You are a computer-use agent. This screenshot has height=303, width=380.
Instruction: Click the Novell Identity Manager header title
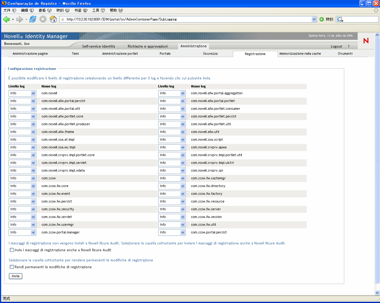click(36, 36)
